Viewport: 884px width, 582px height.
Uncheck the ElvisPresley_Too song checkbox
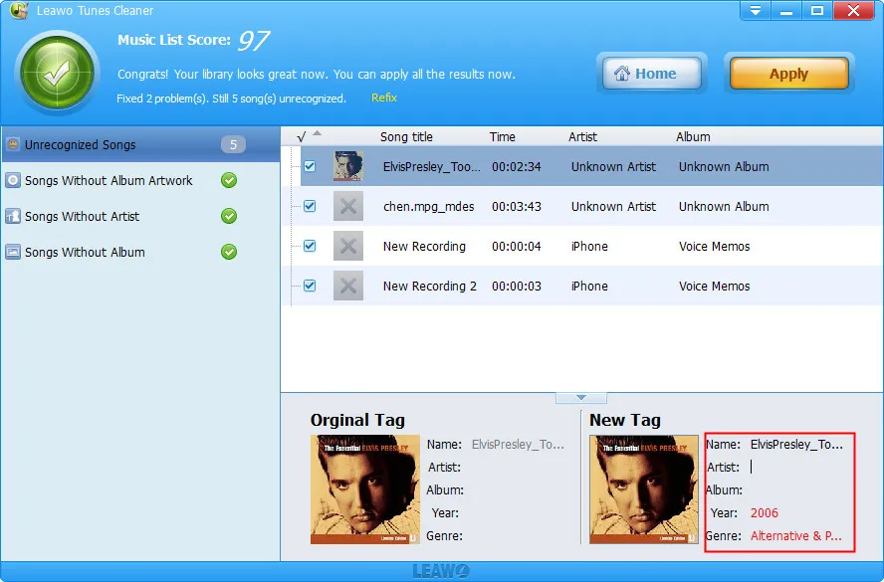310,166
